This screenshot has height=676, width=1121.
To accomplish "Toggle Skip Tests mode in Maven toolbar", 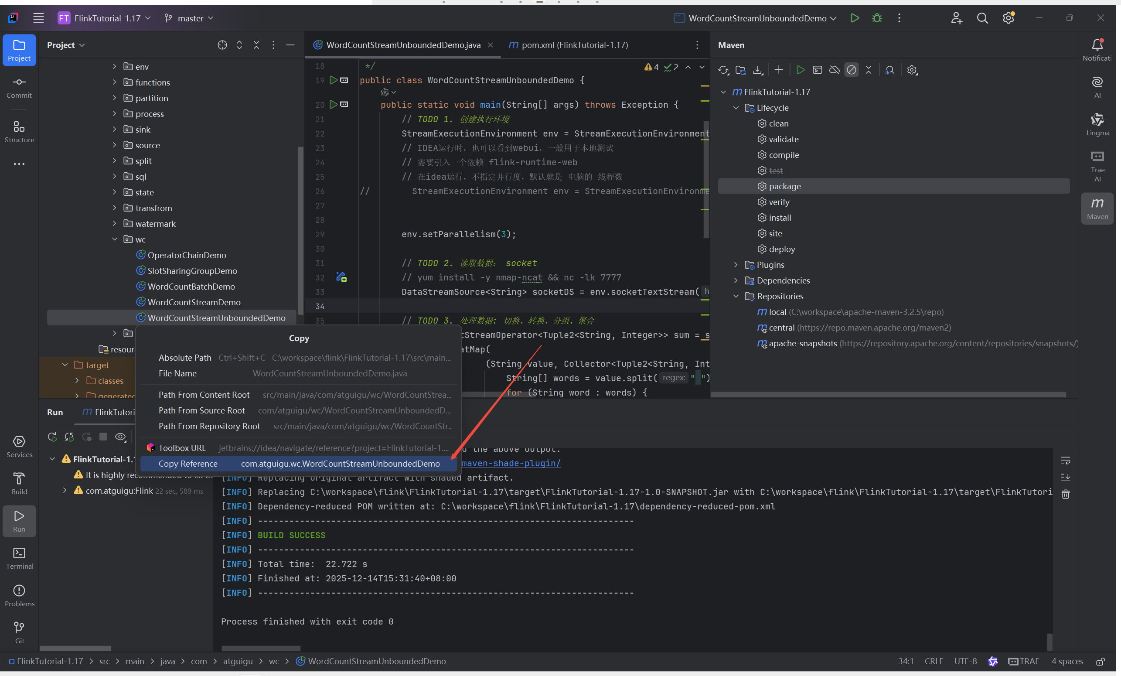I will (851, 70).
